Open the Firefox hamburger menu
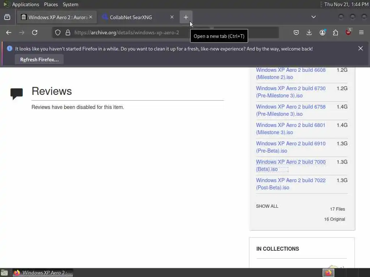The width and height of the screenshot is (370, 277). pos(361,32)
